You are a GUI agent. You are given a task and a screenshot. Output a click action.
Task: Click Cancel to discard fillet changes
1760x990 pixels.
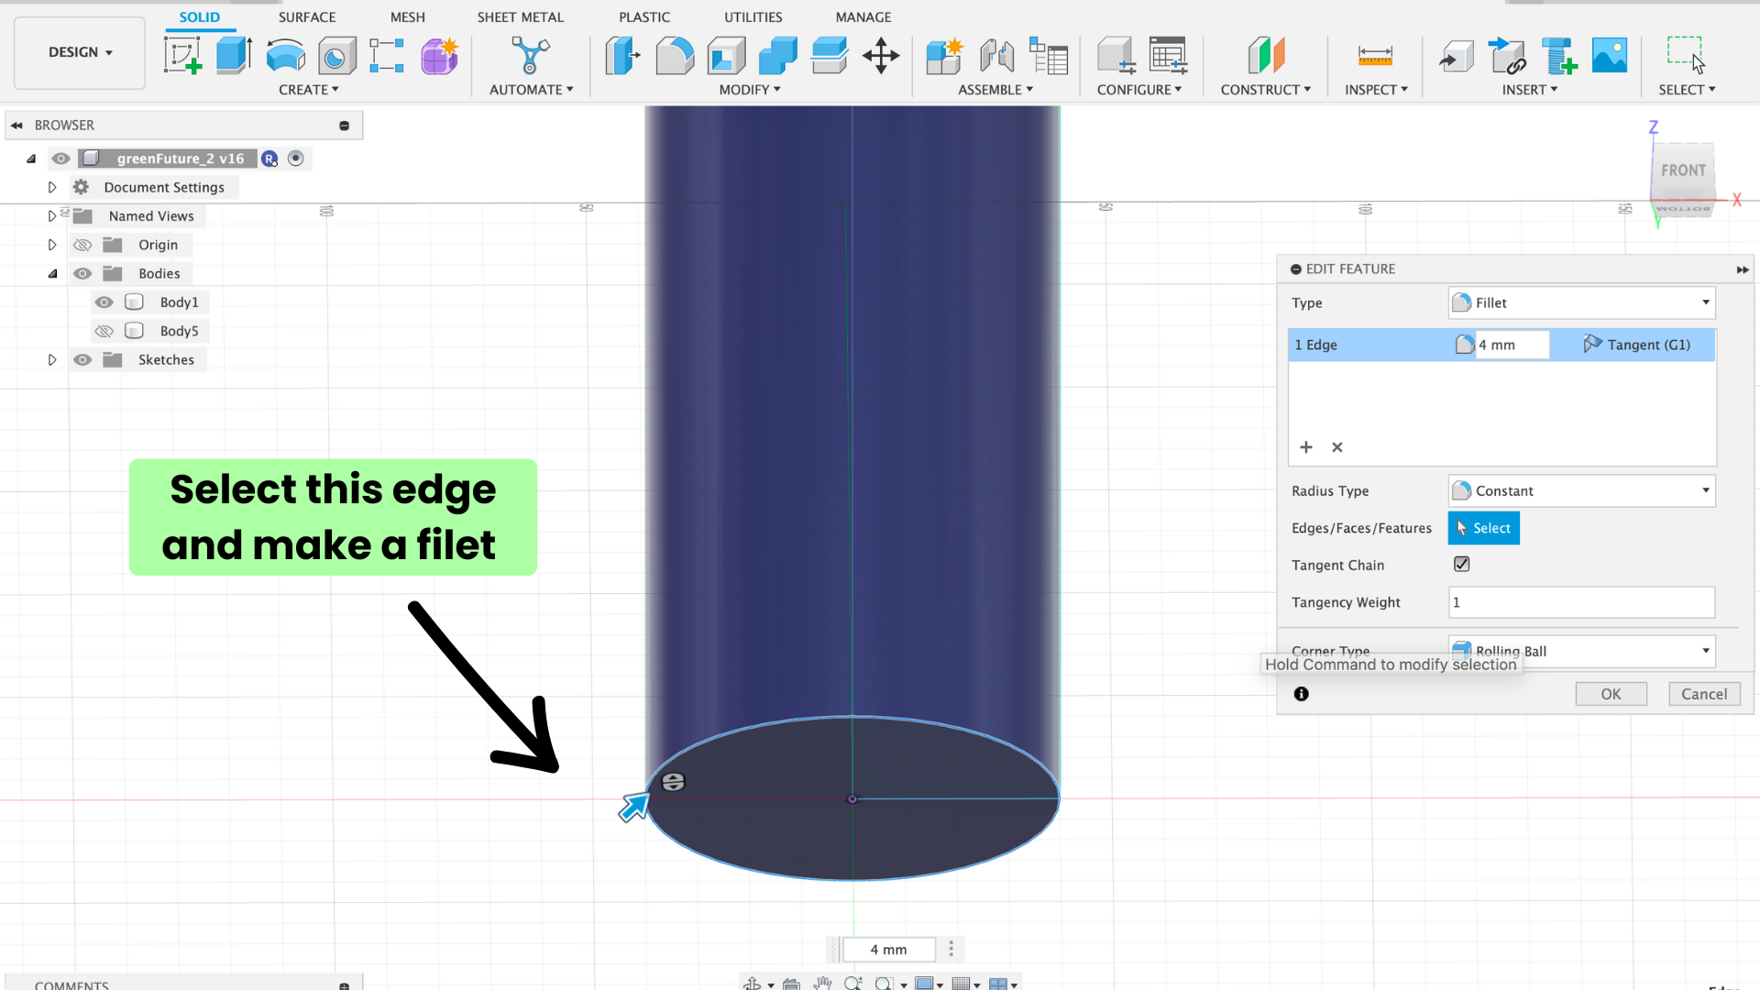pyautogui.click(x=1702, y=693)
